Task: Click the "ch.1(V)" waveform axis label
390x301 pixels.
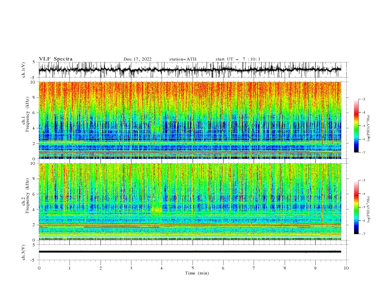Action: [24, 70]
